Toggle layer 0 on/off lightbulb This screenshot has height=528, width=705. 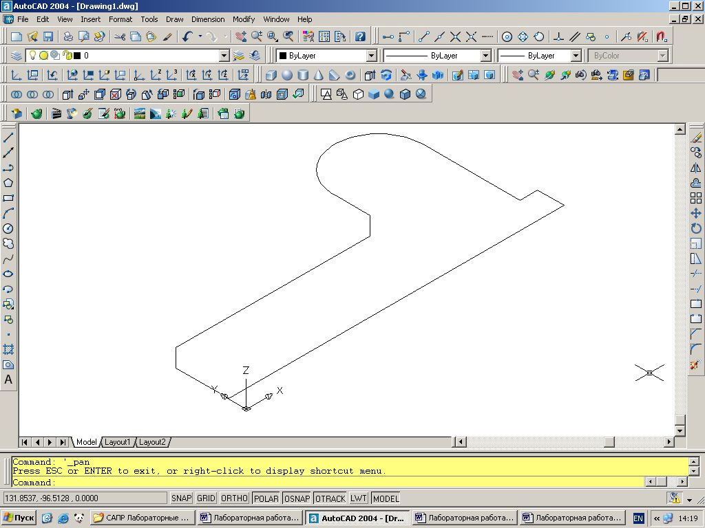[x=32, y=55]
